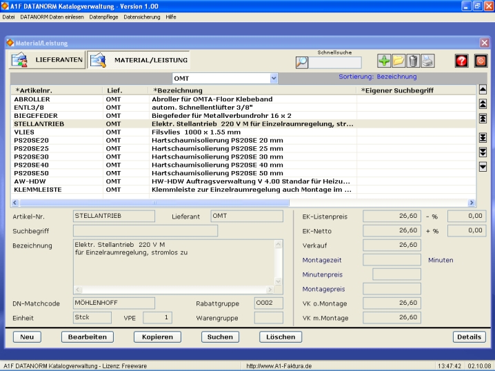Click the orange power exit icon
Screen dimensions: 495x371
(479, 62)
